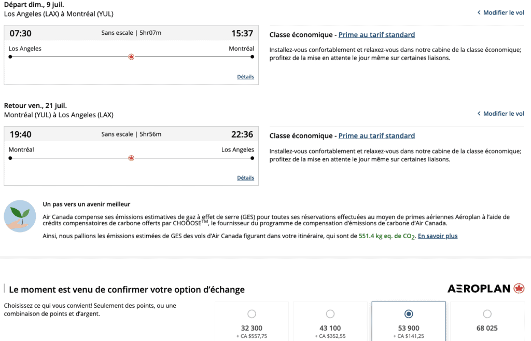Select the 32 300 points option

coord(251,313)
